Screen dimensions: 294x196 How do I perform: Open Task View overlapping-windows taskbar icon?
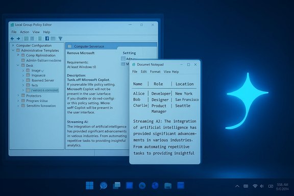(x=116, y=185)
